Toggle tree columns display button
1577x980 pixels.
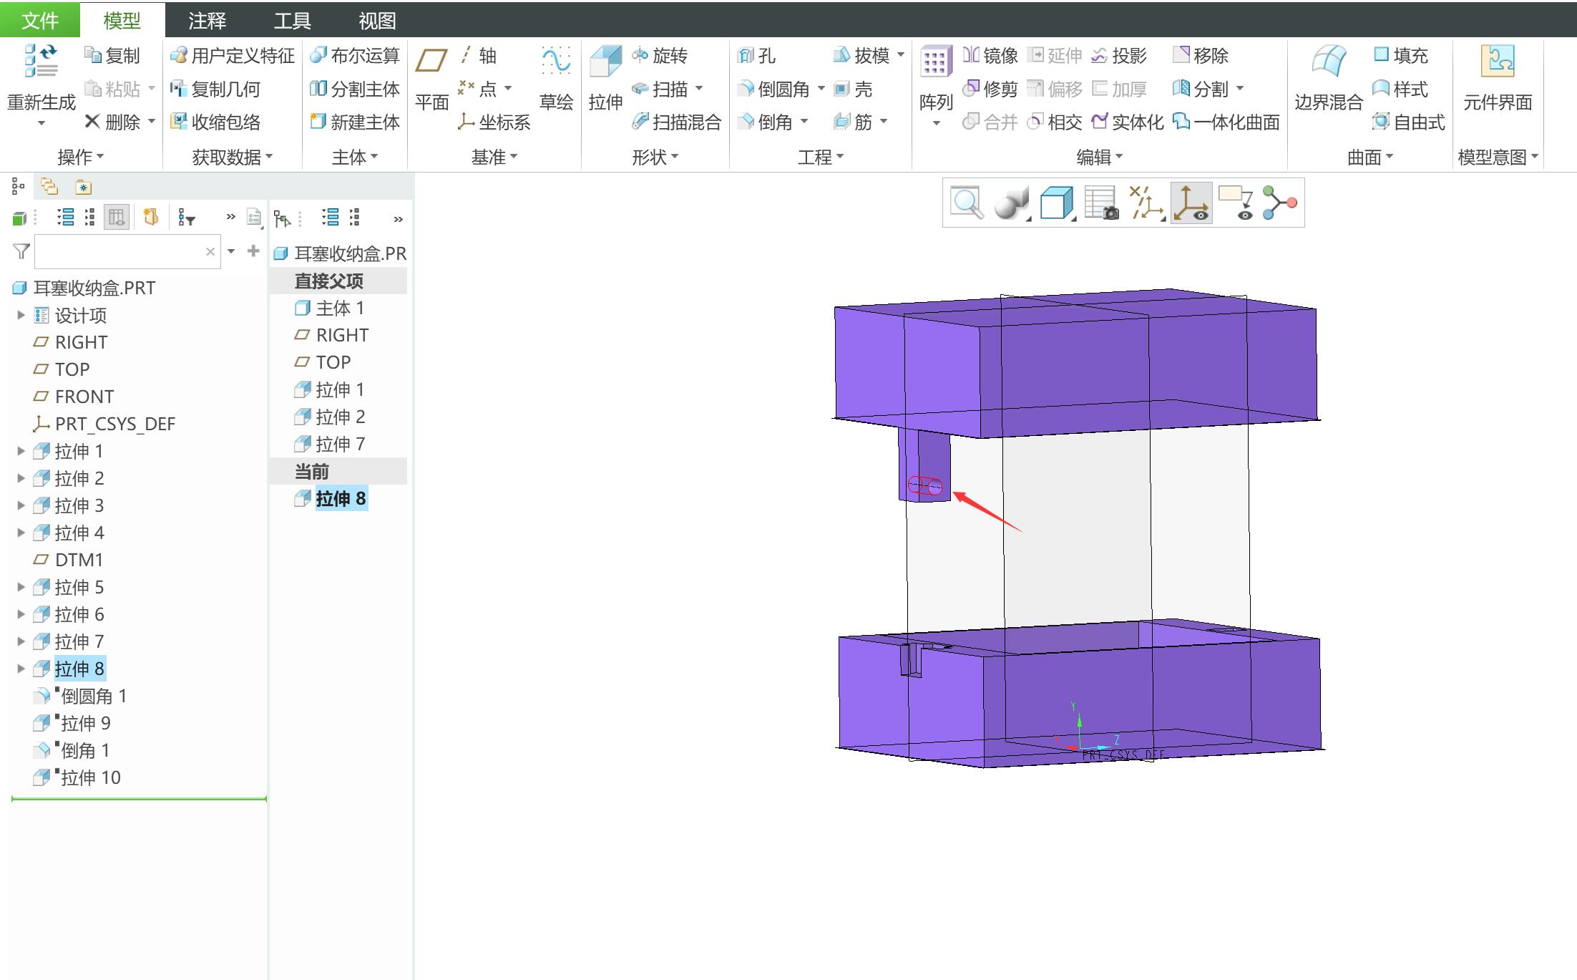(117, 217)
